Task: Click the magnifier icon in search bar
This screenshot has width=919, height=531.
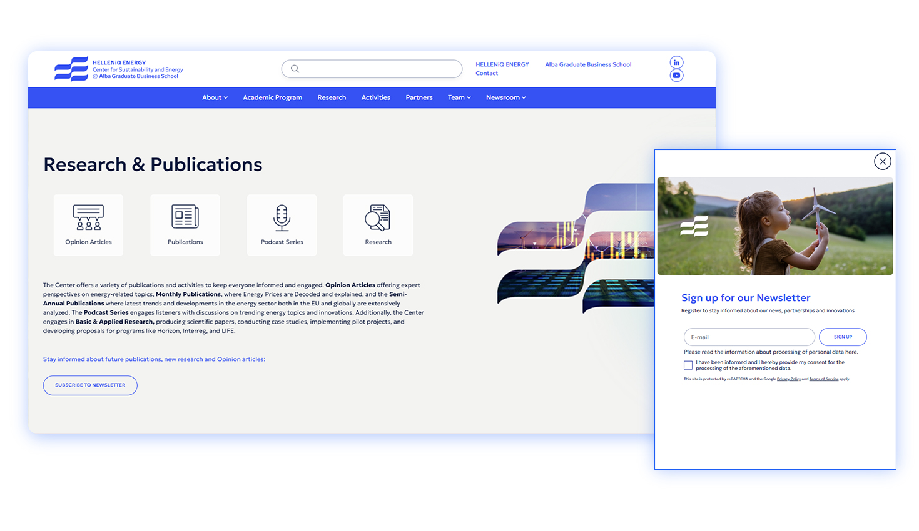Action: [295, 69]
